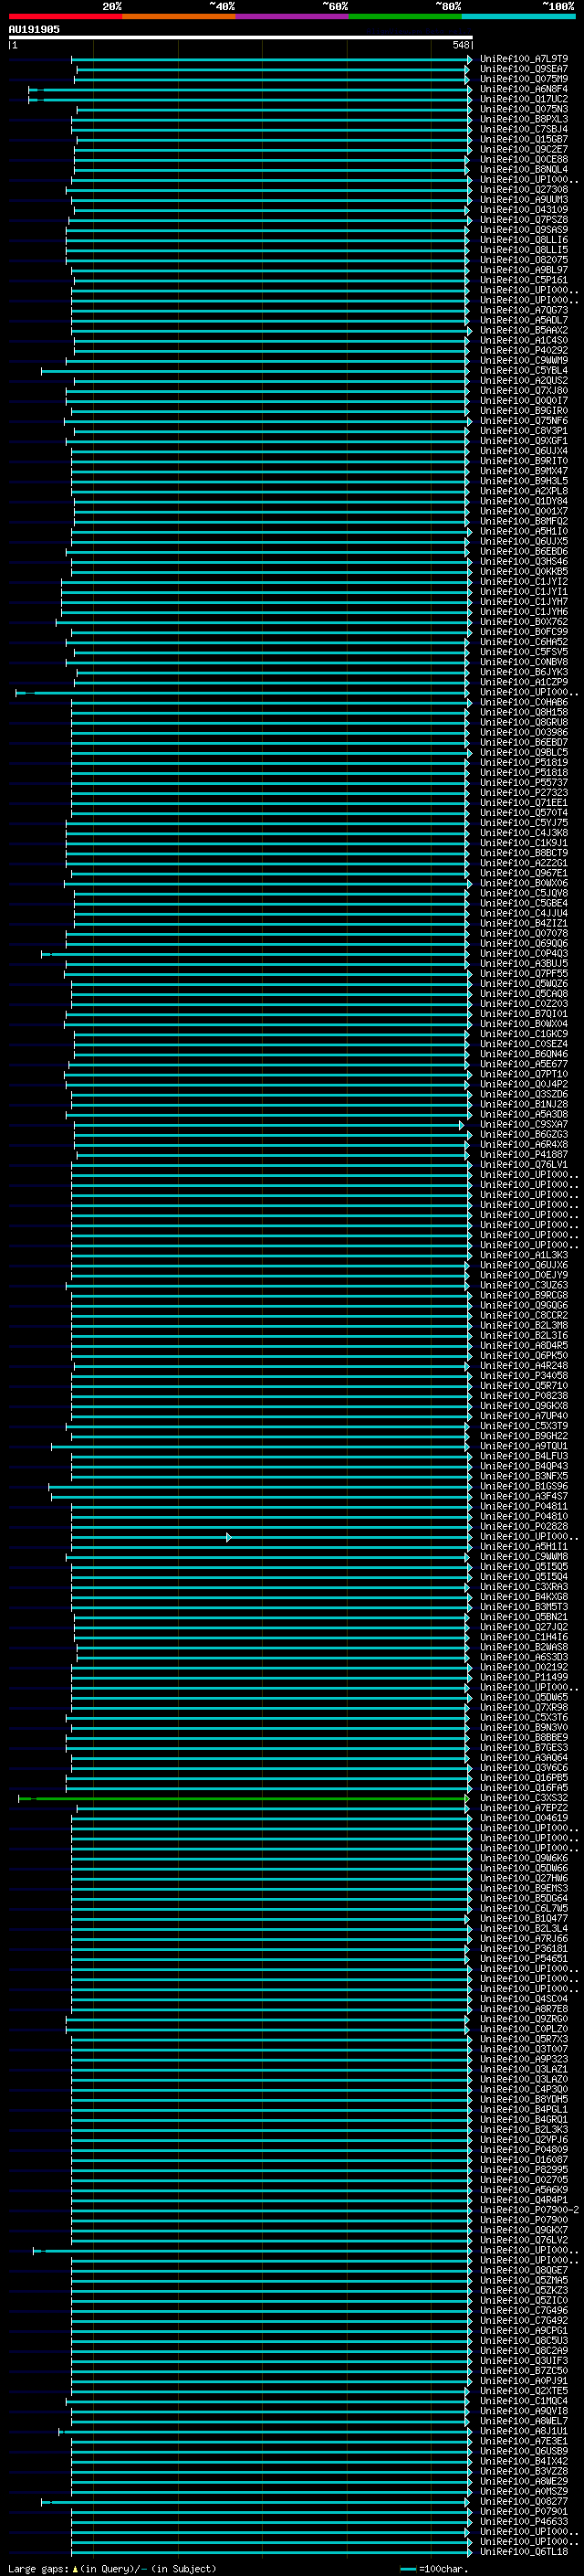Select the UniRef100_Q5I5Q5 label
Image resolution: width=584 pixels, height=2576 pixels.
(x=524, y=1567)
